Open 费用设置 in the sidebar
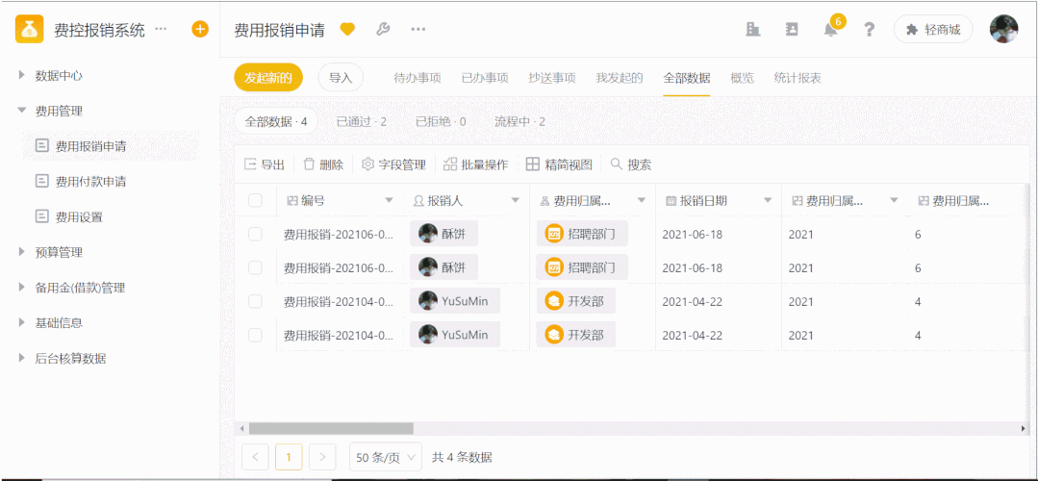1038x481 pixels. click(x=79, y=217)
